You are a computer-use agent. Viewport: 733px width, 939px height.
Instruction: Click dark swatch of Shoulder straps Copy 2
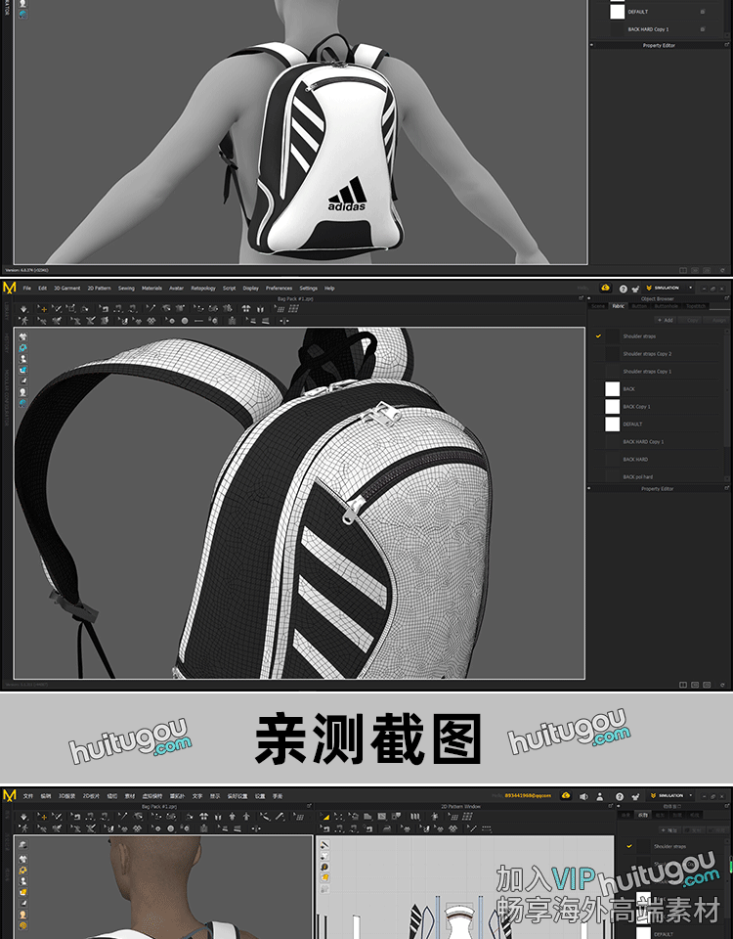click(612, 354)
